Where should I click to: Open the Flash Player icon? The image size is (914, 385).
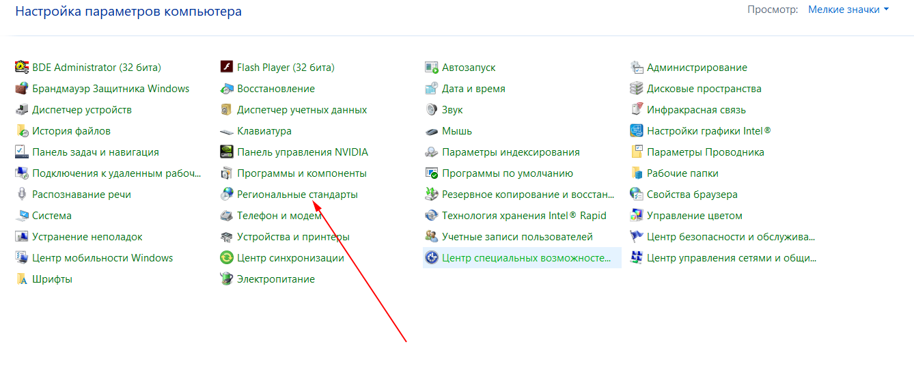pyautogui.click(x=227, y=68)
